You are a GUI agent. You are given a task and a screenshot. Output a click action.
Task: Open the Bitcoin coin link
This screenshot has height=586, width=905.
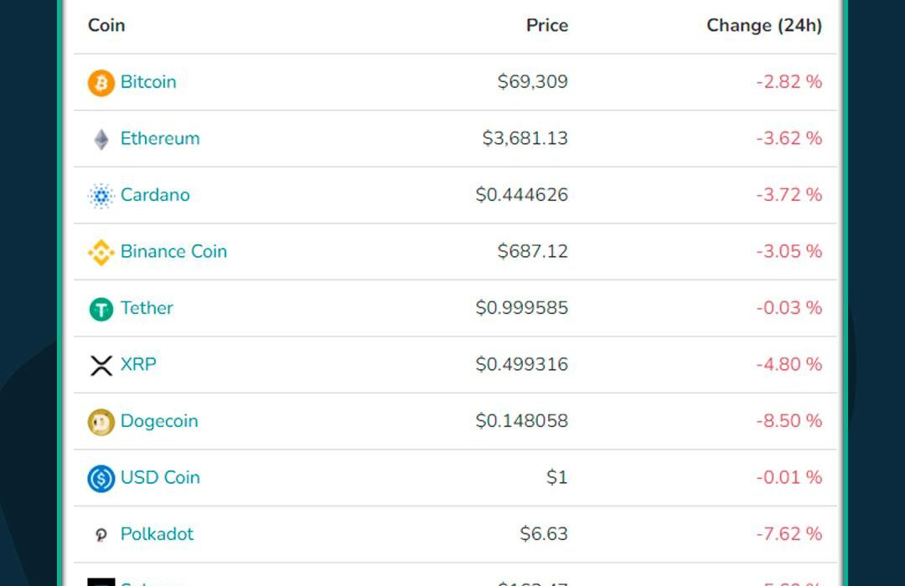click(148, 82)
